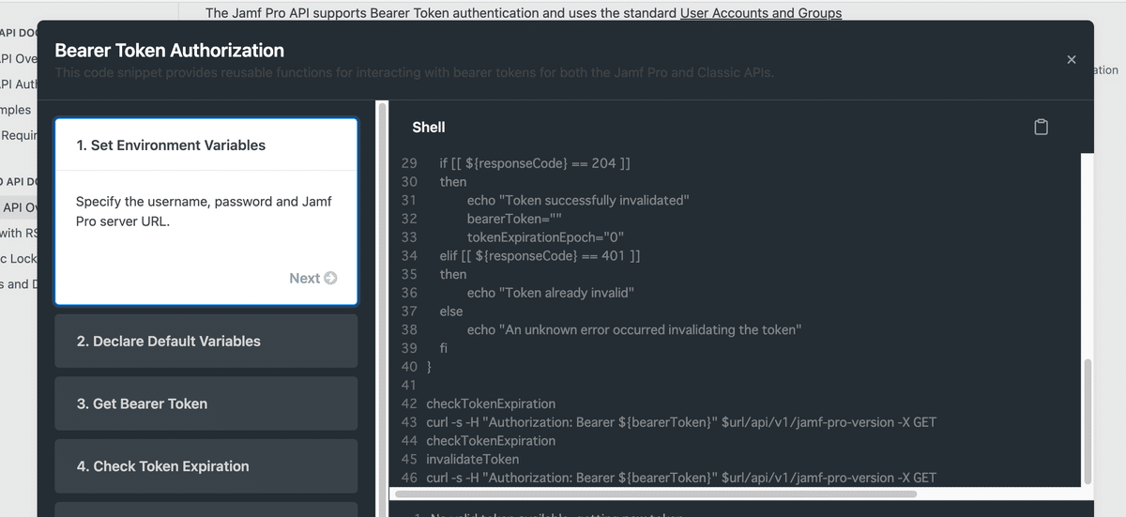Image resolution: width=1126 pixels, height=517 pixels.
Task: Click the Shell language label
Action: point(429,127)
